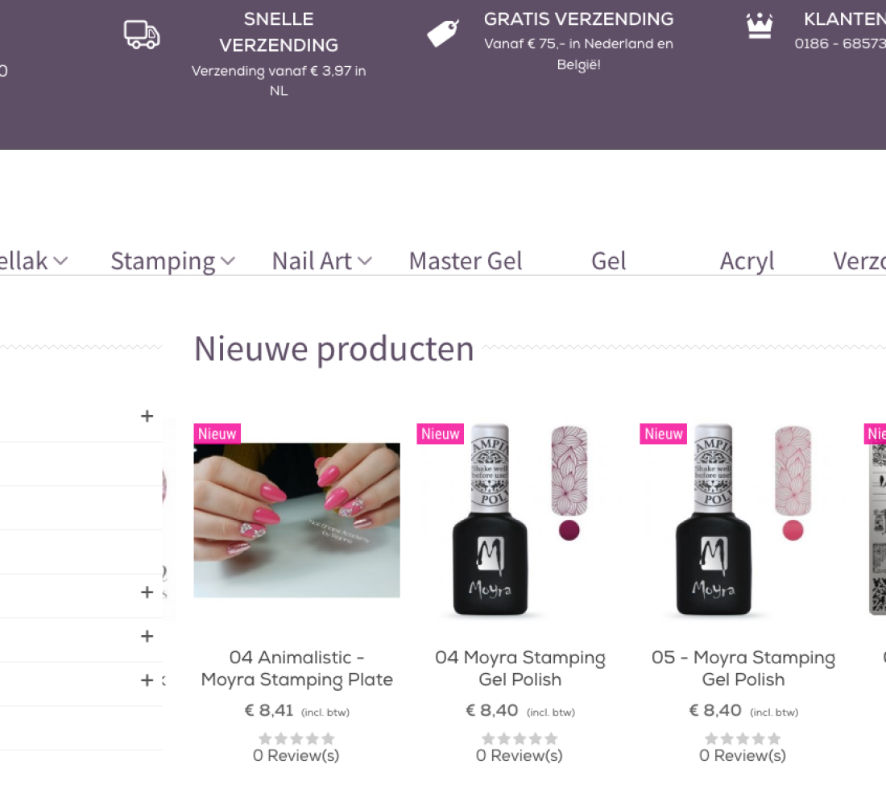886x806 pixels.
Task: Click star rating under 05 Stamping Gel Polish
Action: (743, 738)
